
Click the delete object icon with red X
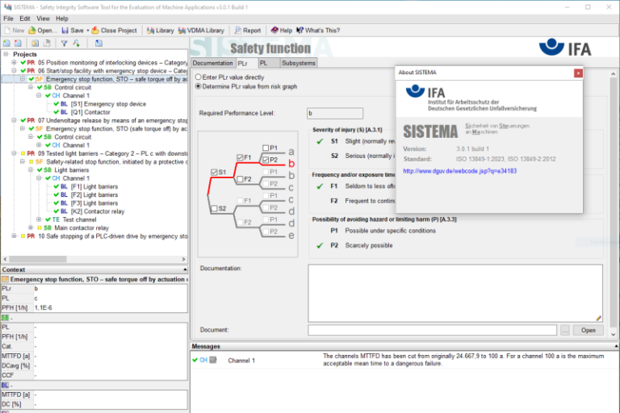pos(19,44)
